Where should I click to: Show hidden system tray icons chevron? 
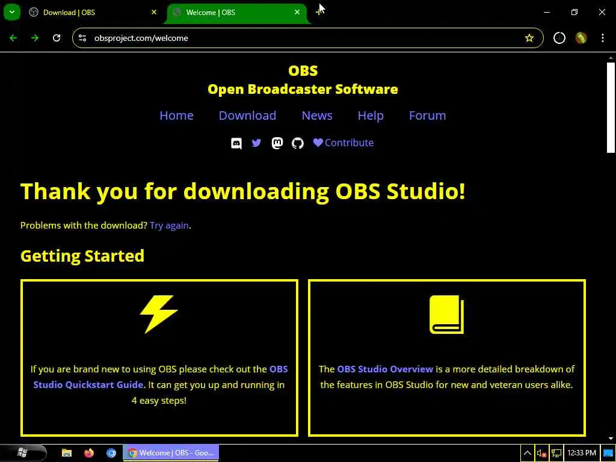[528, 453]
